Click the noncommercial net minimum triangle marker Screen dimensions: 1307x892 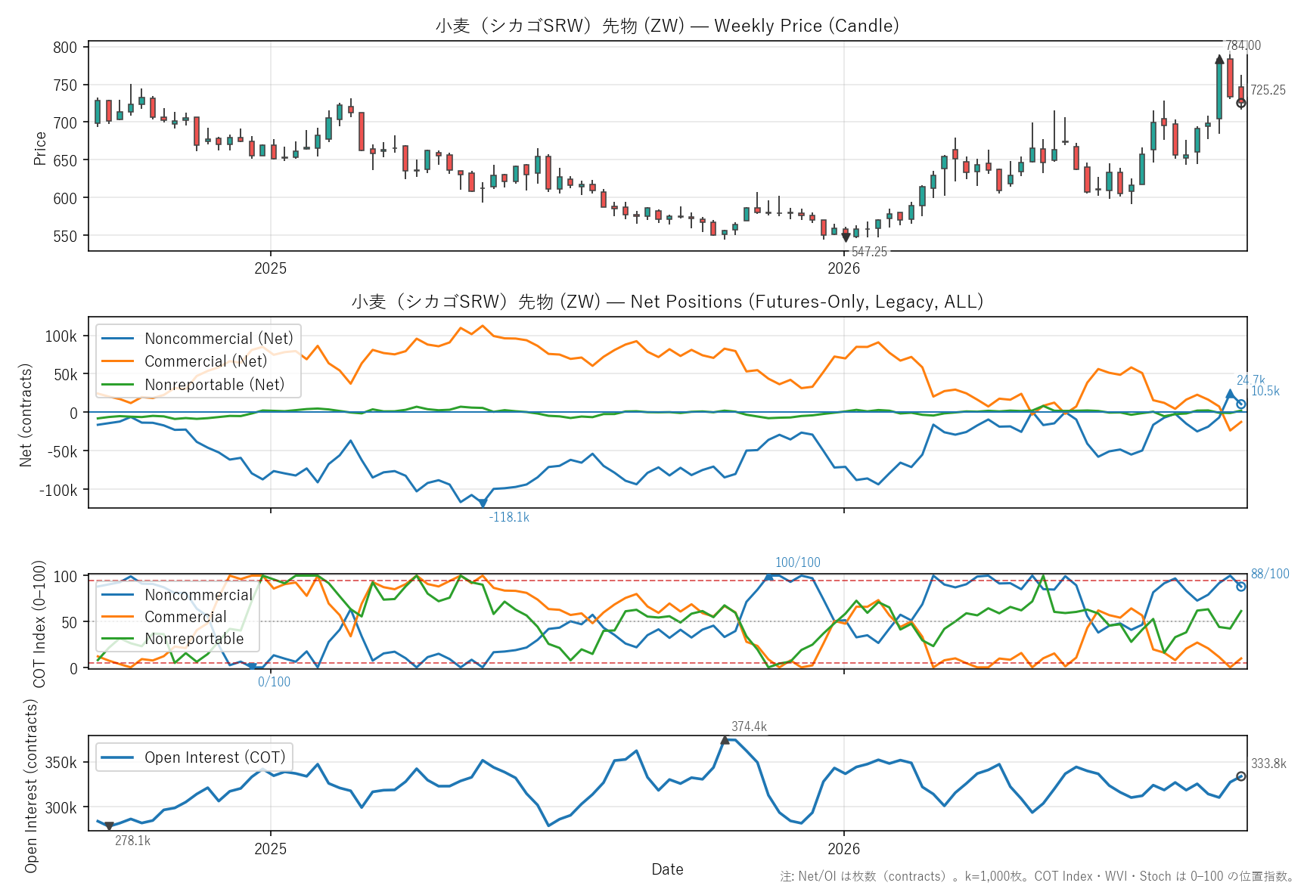483,503
